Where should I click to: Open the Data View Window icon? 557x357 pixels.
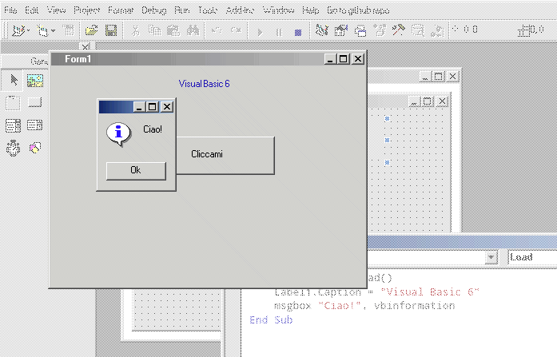tap(418, 30)
